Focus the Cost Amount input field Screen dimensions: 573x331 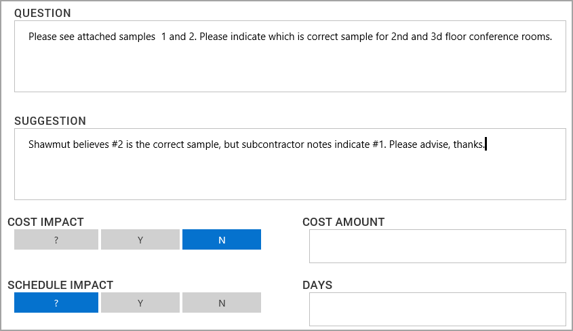(437, 246)
